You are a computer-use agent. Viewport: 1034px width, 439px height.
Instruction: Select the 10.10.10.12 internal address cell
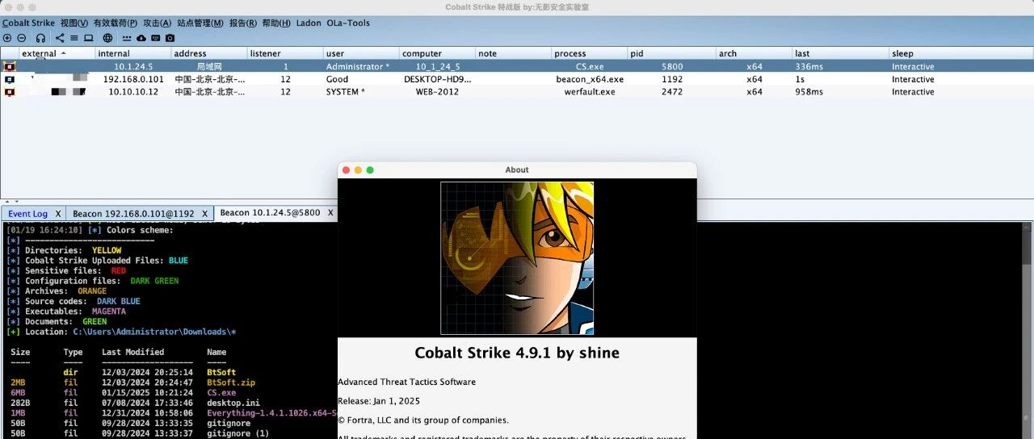coord(133,92)
